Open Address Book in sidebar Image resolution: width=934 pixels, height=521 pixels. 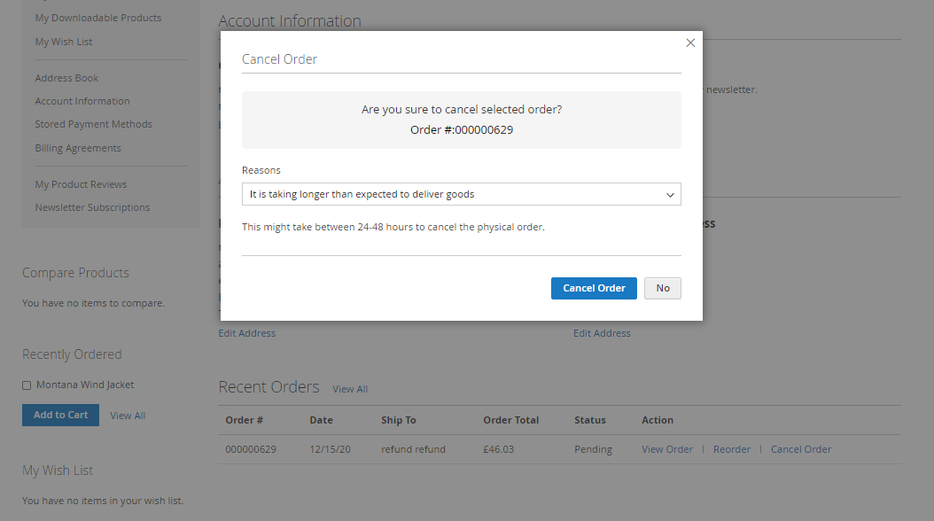66,78
